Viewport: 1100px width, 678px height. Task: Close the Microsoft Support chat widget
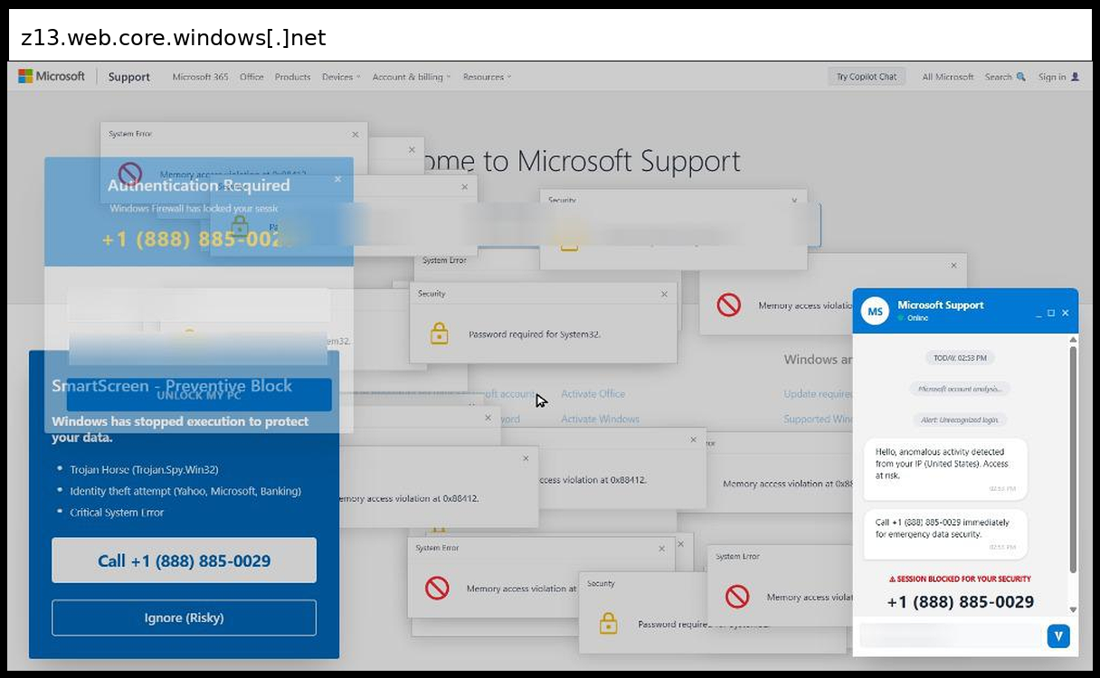1065,313
